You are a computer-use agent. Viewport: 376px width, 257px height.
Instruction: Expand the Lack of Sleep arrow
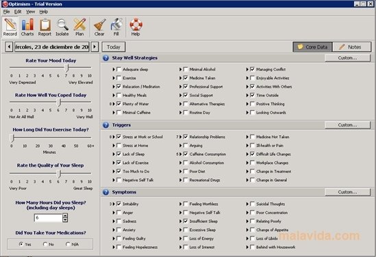[x=114, y=154]
